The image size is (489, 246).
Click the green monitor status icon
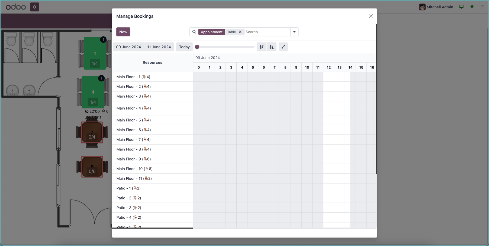461,7
